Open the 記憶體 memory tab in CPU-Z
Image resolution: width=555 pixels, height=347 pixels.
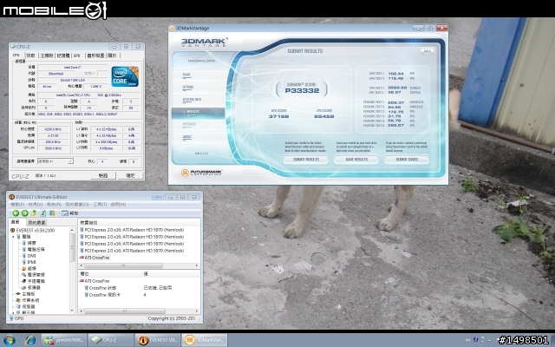click(63, 56)
